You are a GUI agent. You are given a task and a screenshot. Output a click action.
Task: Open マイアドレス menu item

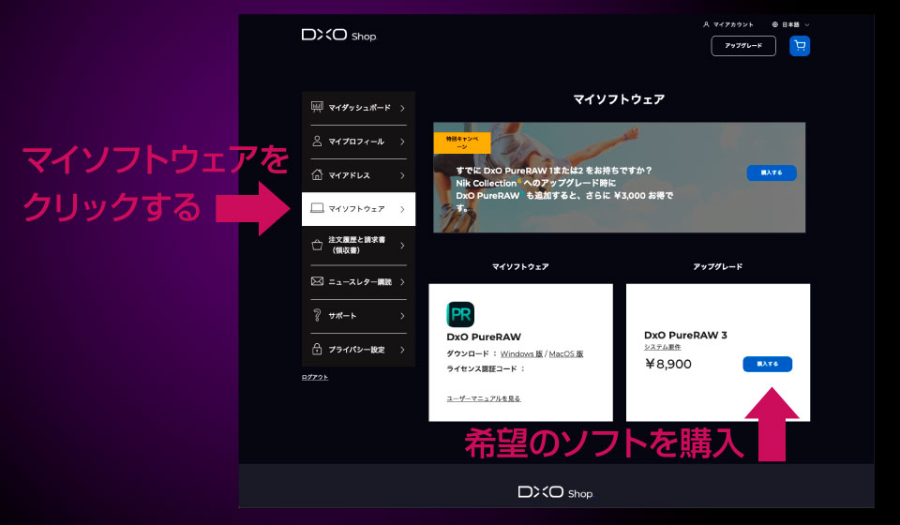(358, 175)
